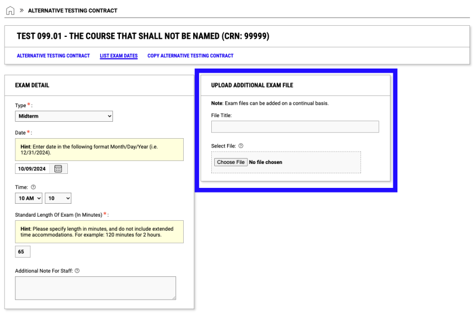Viewport: 474px width, 315px height.
Task: Click the exam date field 10/09/2024
Action: (32, 169)
